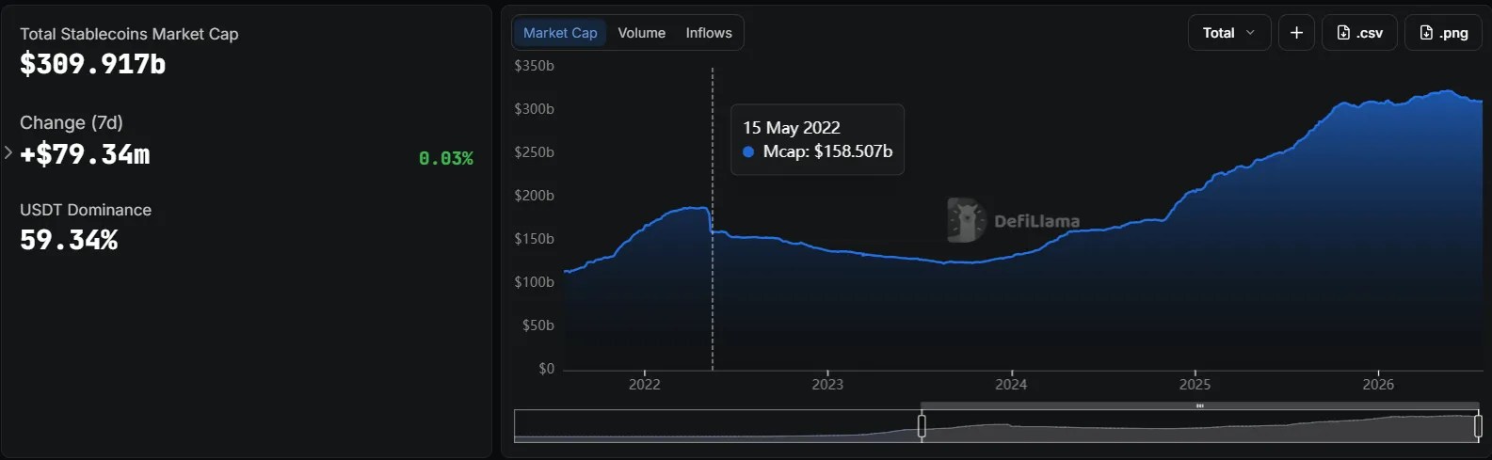Click the range selector top drag bar

tap(1199, 405)
